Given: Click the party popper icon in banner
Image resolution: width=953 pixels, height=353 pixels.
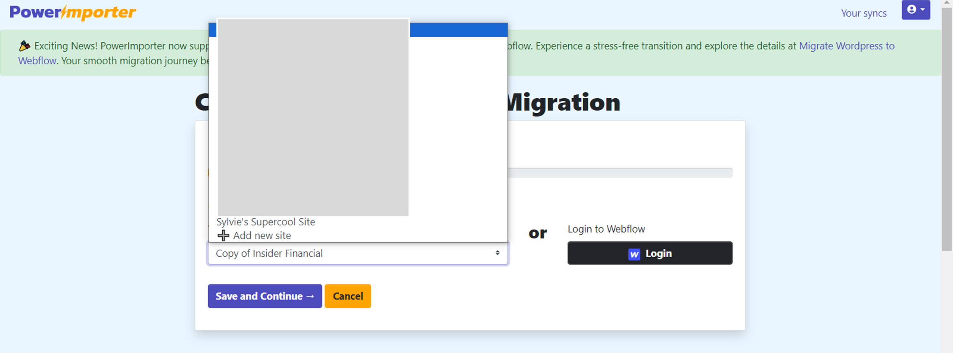Looking at the screenshot, I should (x=24, y=46).
